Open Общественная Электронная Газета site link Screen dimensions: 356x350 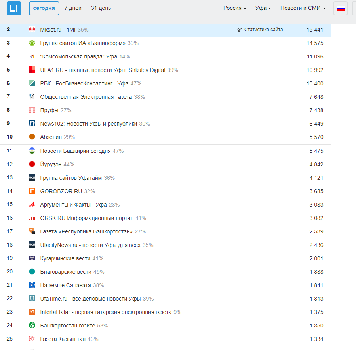(86, 97)
